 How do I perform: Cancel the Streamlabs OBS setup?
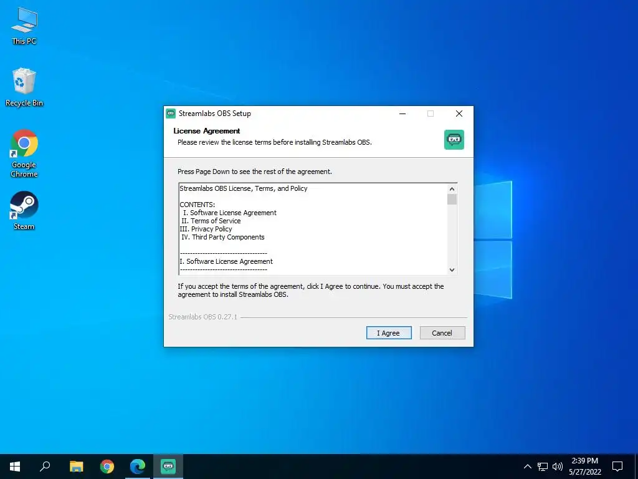442,333
